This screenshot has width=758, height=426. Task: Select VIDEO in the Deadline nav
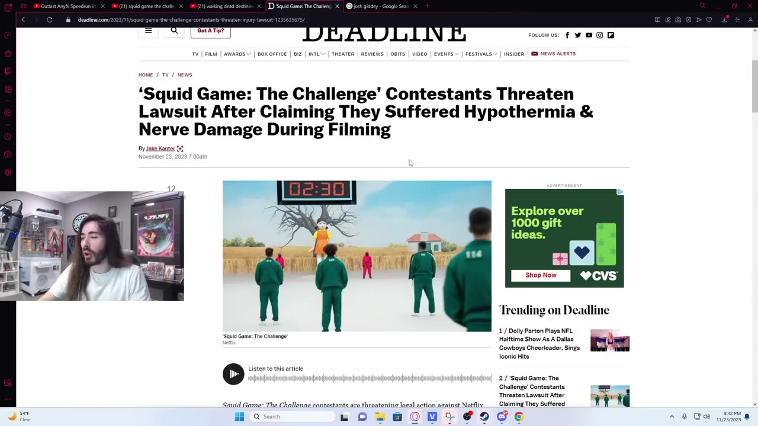[x=419, y=54]
